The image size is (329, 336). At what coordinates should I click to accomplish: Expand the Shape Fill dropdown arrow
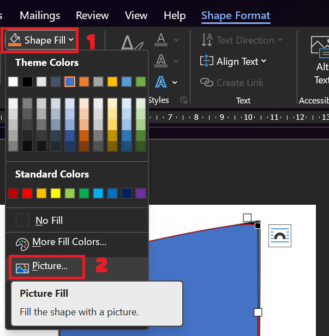(x=71, y=40)
